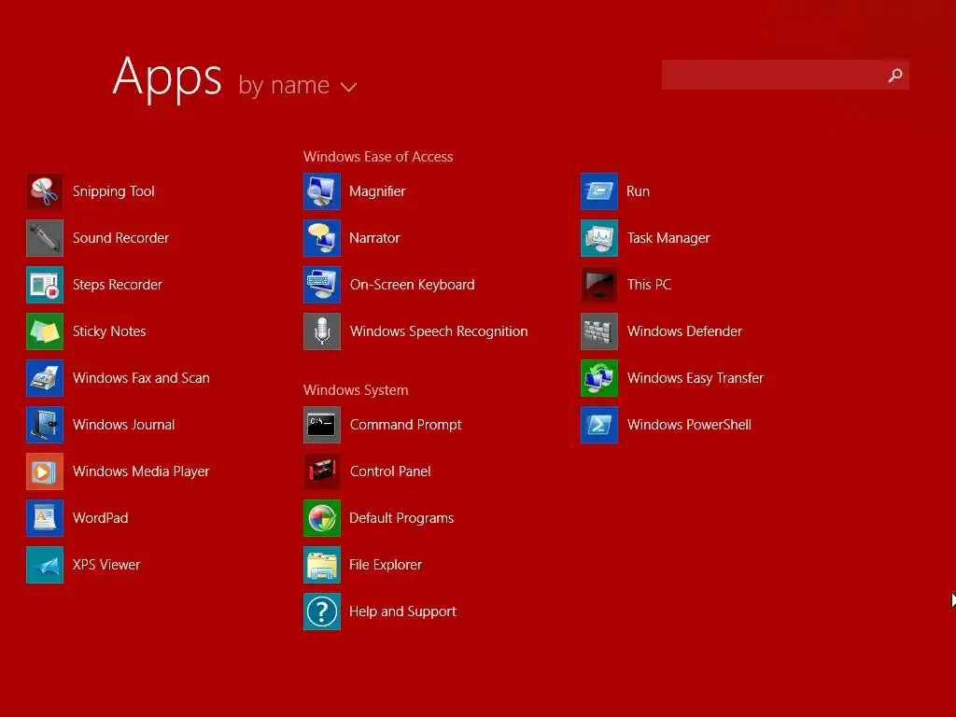The height and width of the screenshot is (717, 956).
Task: Click the 'On-Screen Keyboard' text
Action: pyautogui.click(x=412, y=285)
